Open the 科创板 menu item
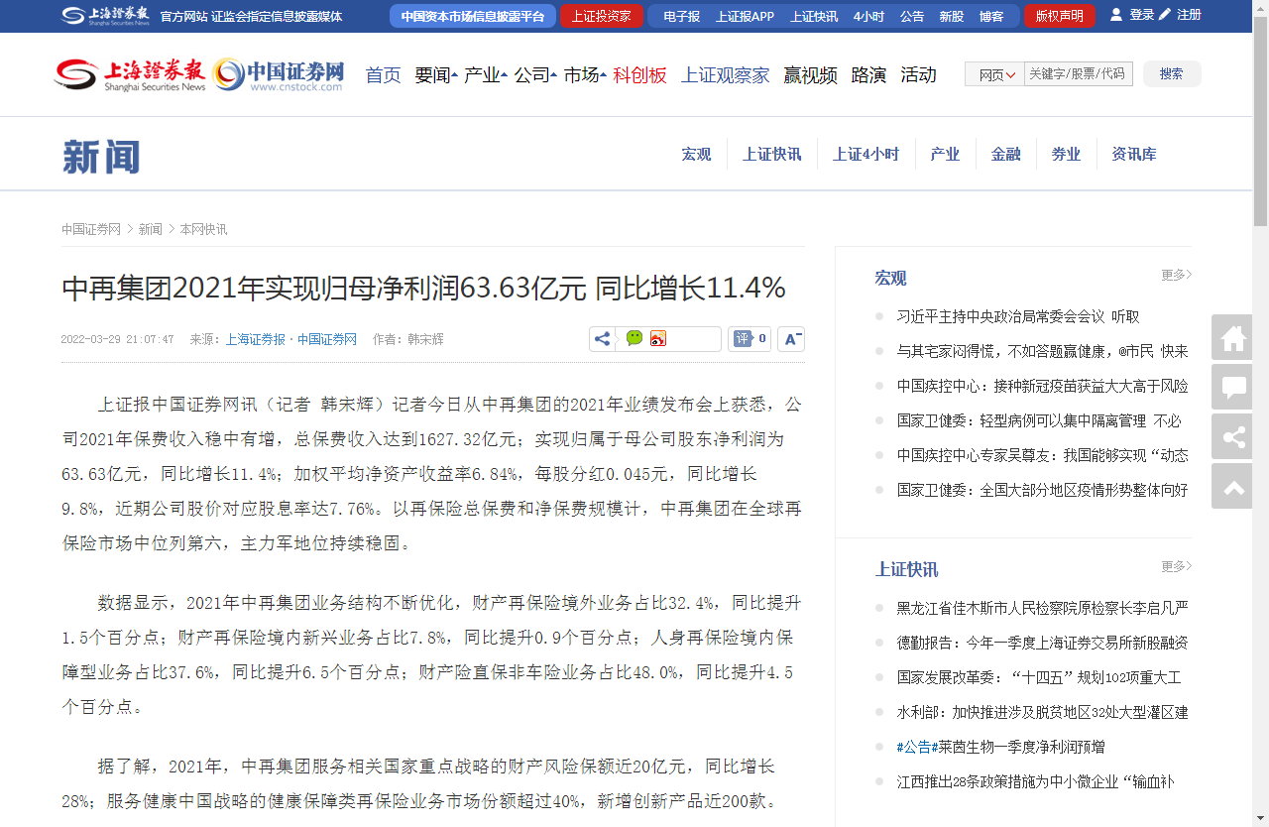The height and width of the screenshot is (827, 1269). pos(639,75)
